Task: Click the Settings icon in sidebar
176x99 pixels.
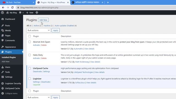Action: 2,77
